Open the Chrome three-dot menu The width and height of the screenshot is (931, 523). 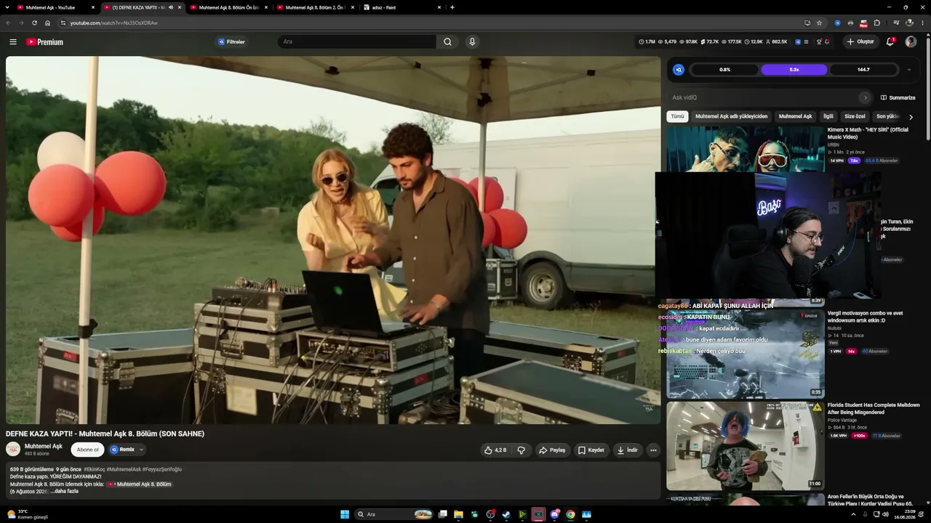(922, 23)
